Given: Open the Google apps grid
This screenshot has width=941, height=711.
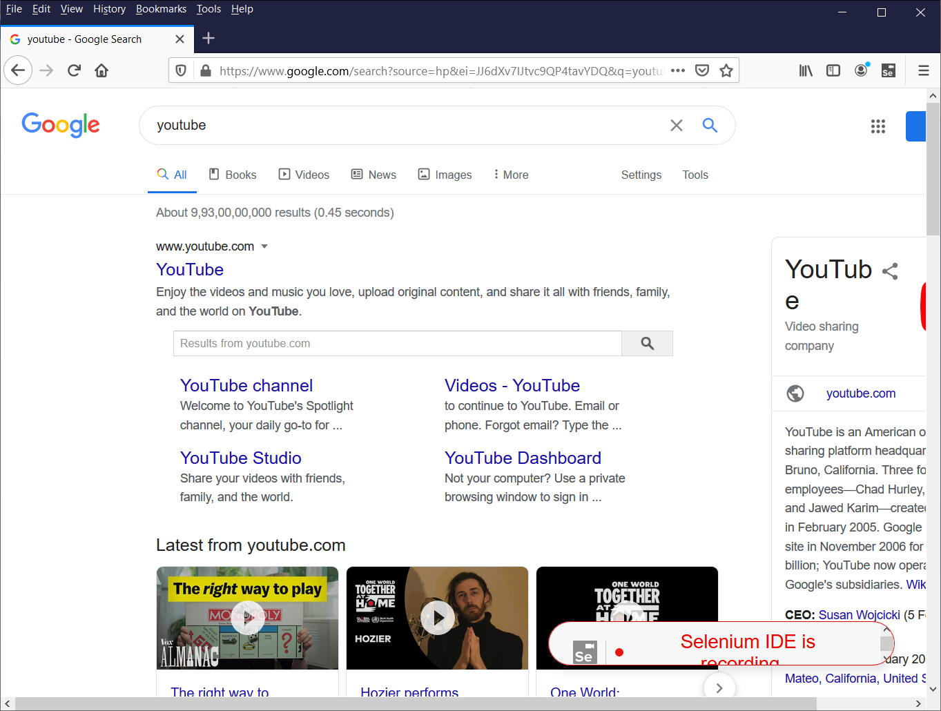Looking at the screenshot, I should [x=878, y=126].
